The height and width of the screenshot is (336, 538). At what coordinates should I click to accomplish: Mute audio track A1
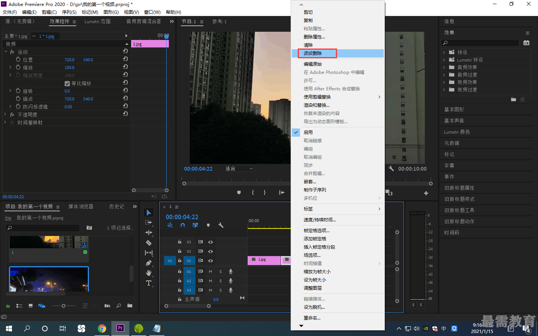point(210,271)
